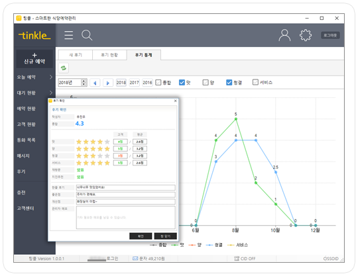
Task: Click the 신규 예약 button
Action: tap(34, 59)
